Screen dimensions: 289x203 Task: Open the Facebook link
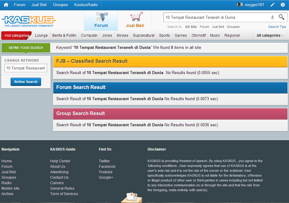[x=107, y=167]
